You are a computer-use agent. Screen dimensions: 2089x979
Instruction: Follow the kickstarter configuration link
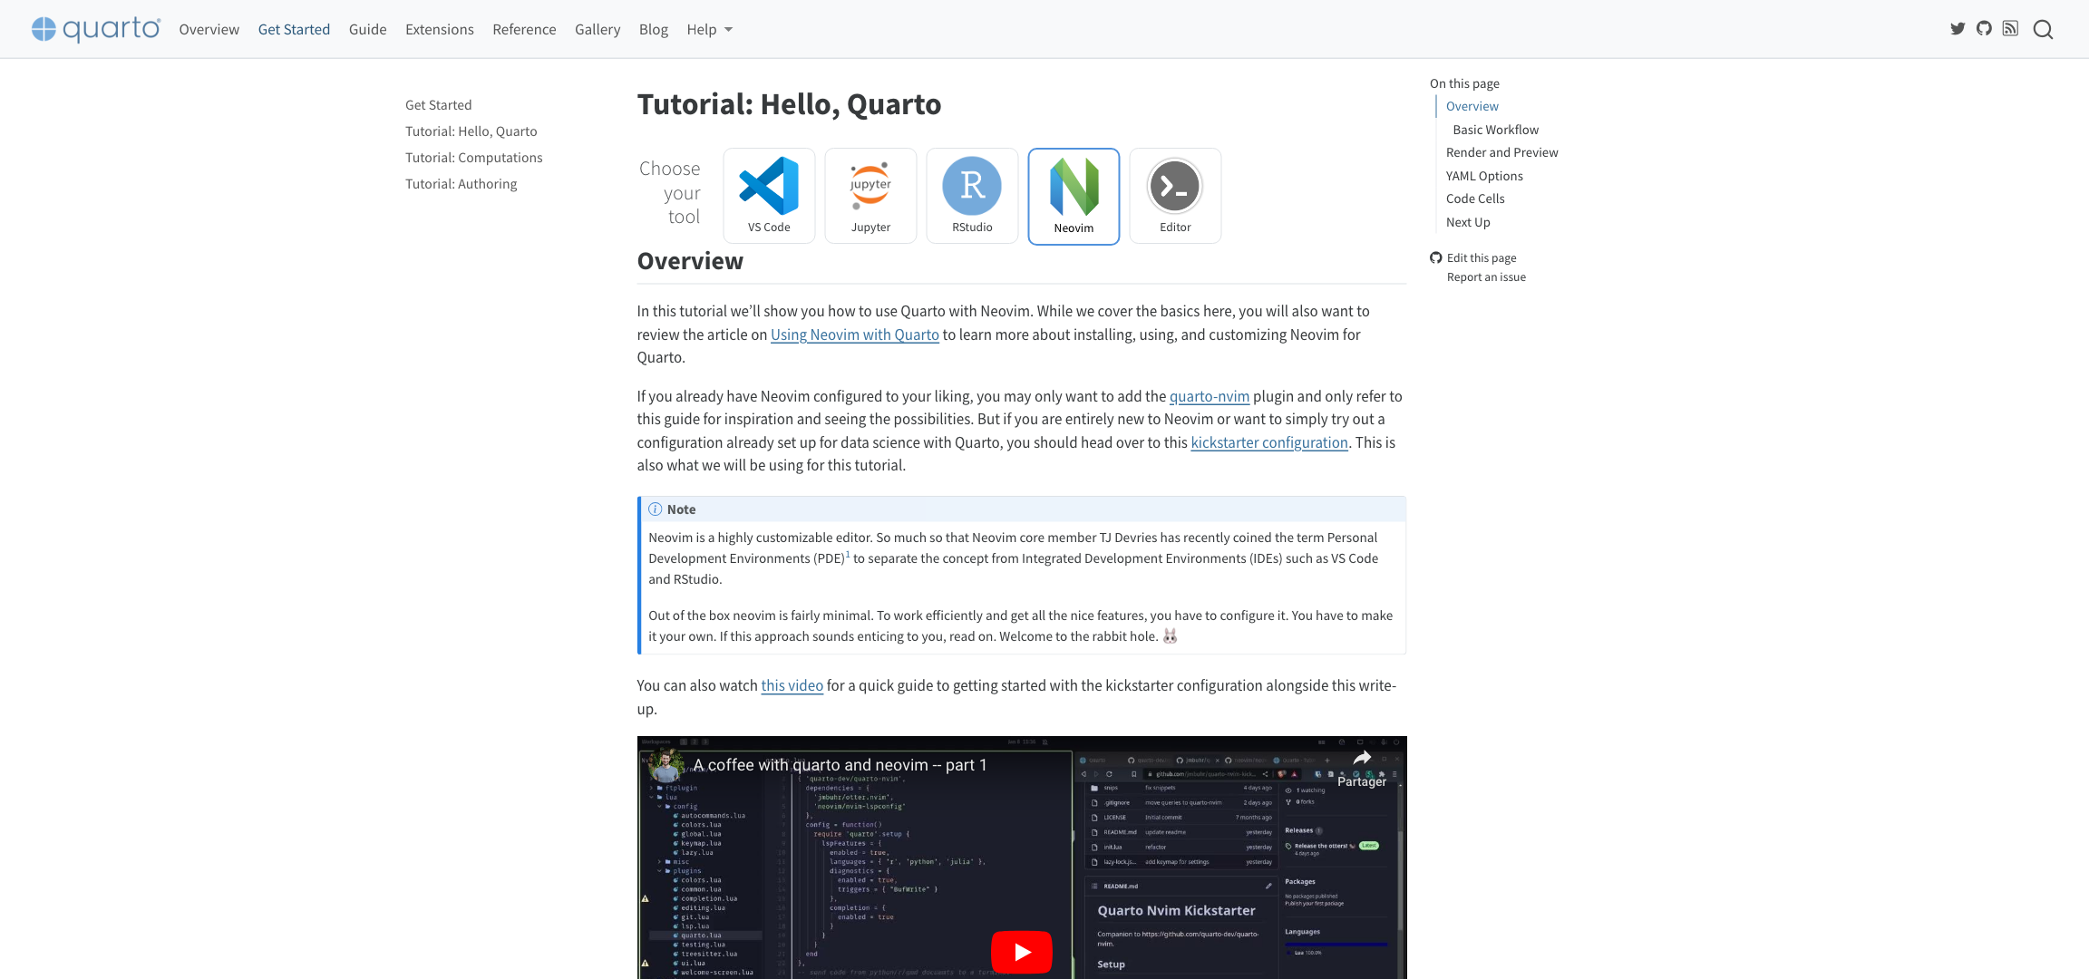point(1269,442)
